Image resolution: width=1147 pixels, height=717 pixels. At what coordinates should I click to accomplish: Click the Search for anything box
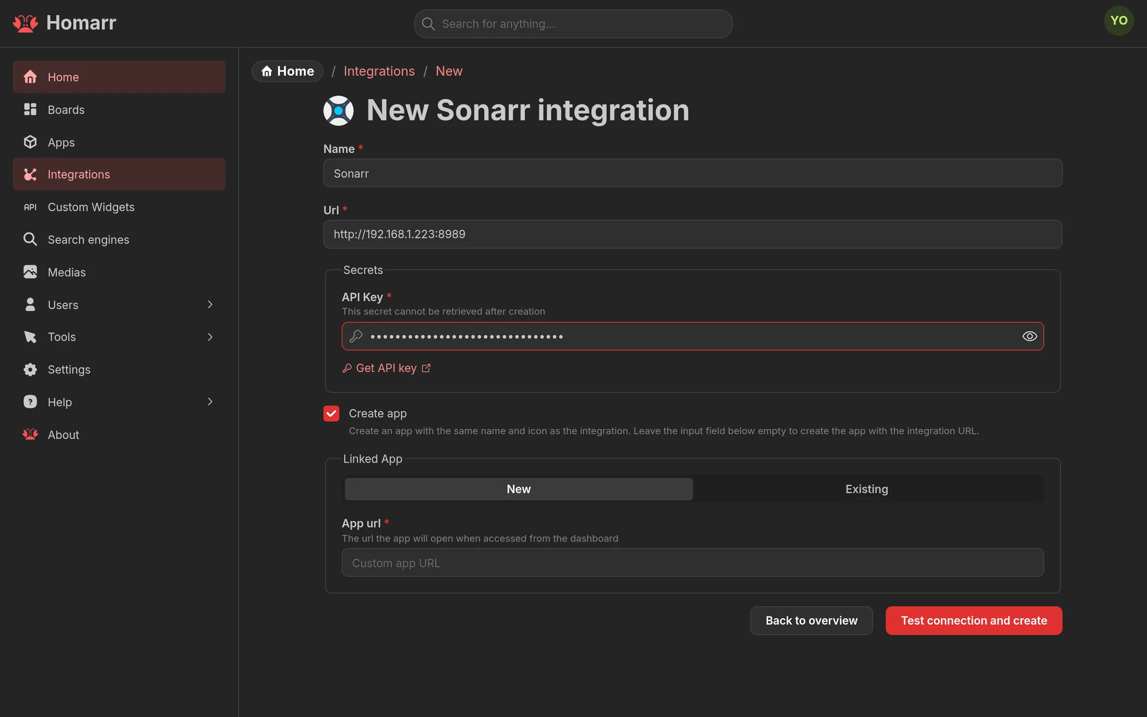573,24
